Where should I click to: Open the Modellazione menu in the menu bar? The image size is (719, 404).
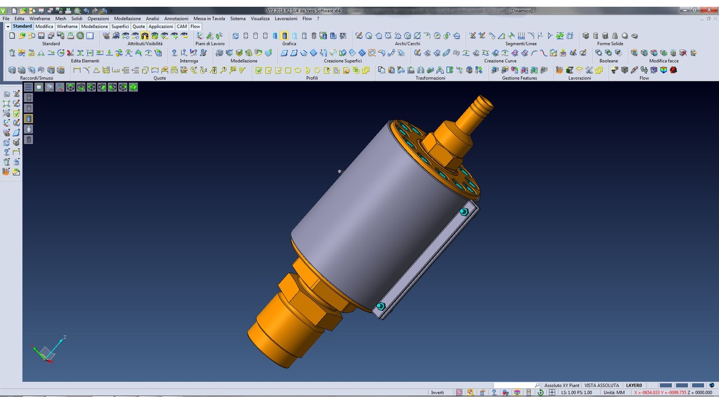[x=128, y=19]
